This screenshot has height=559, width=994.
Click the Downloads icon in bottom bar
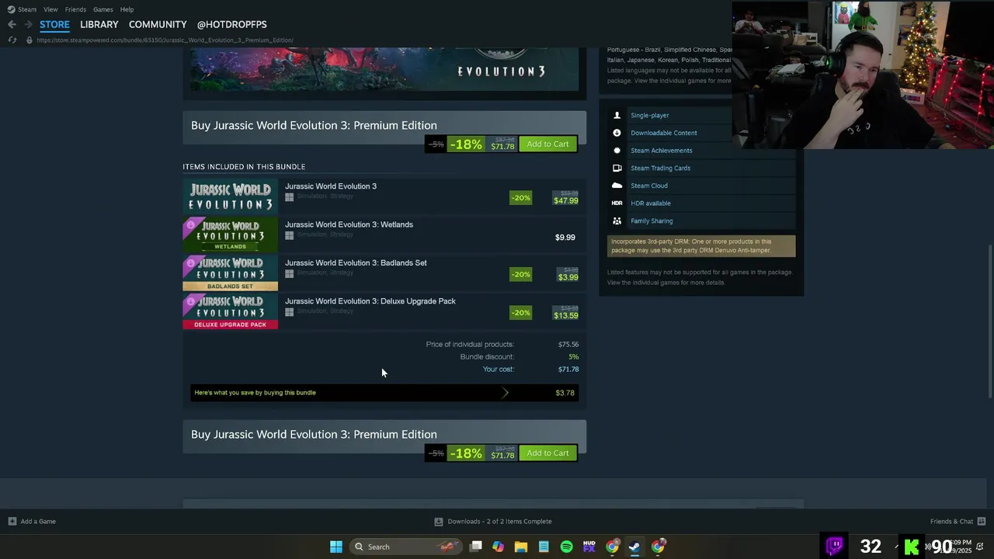439,522
